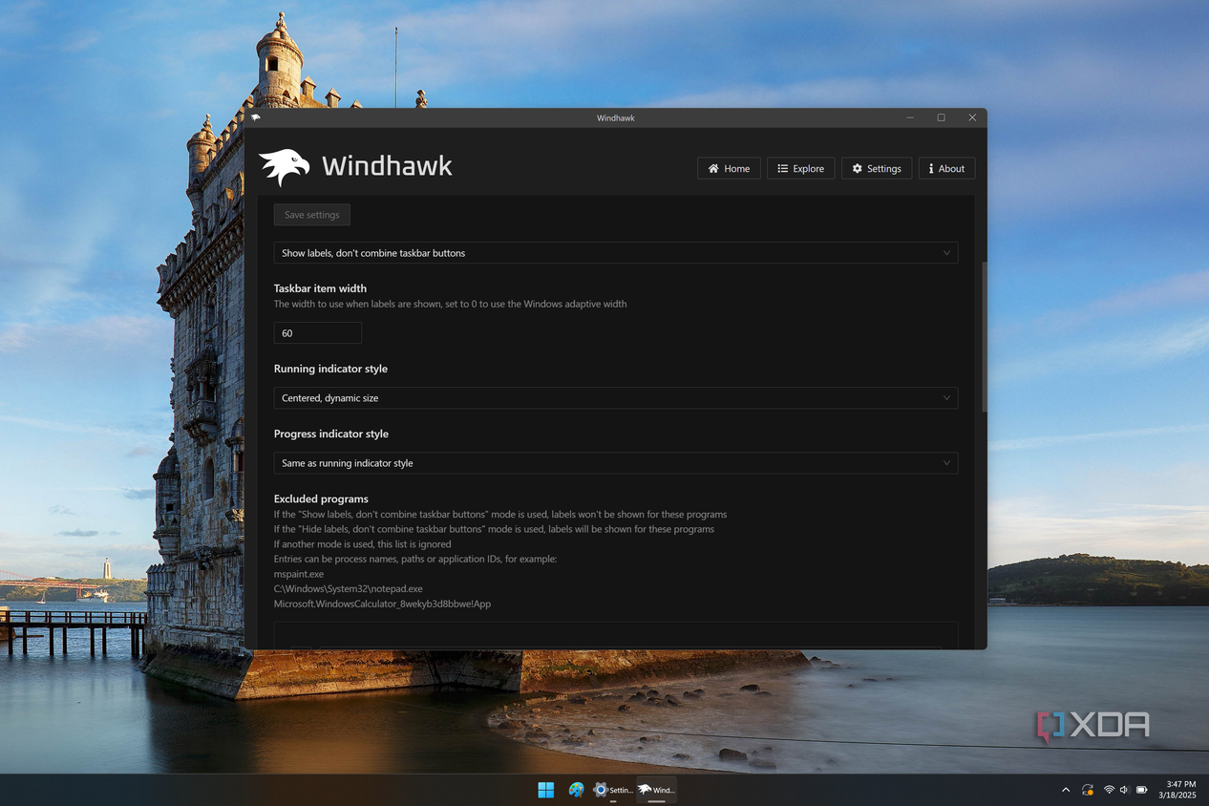Open the Paint app on taskbar
The height and width of the screenshot is (806, 1209).
pos(576,790)
